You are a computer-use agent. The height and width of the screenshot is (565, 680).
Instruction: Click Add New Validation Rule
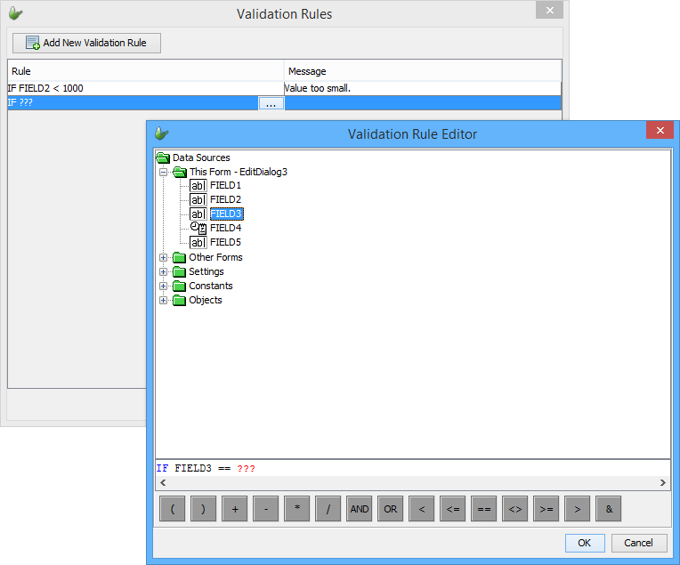[87, 43]
